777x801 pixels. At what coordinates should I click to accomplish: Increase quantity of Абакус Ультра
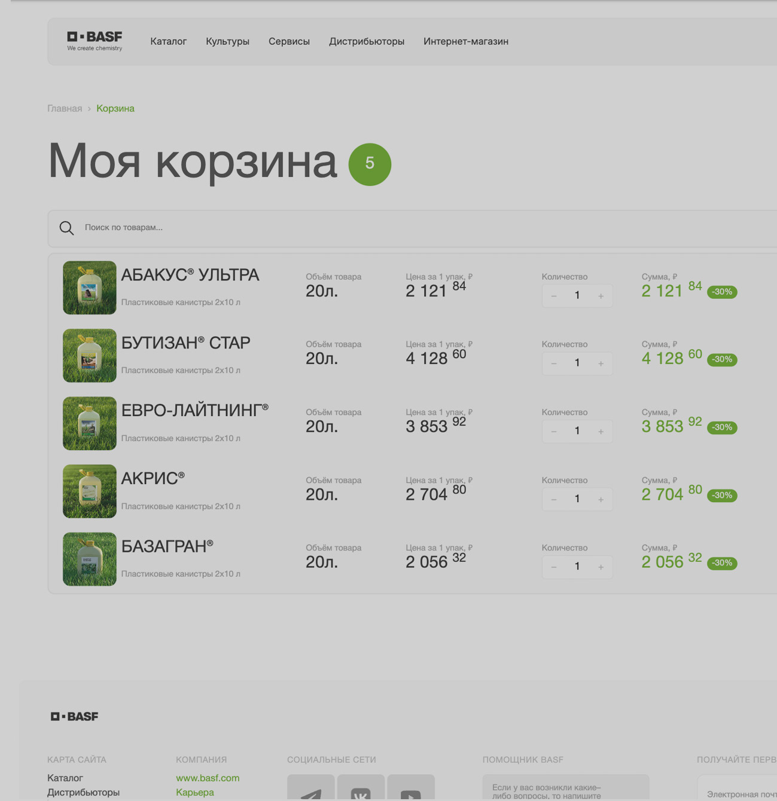601,296
